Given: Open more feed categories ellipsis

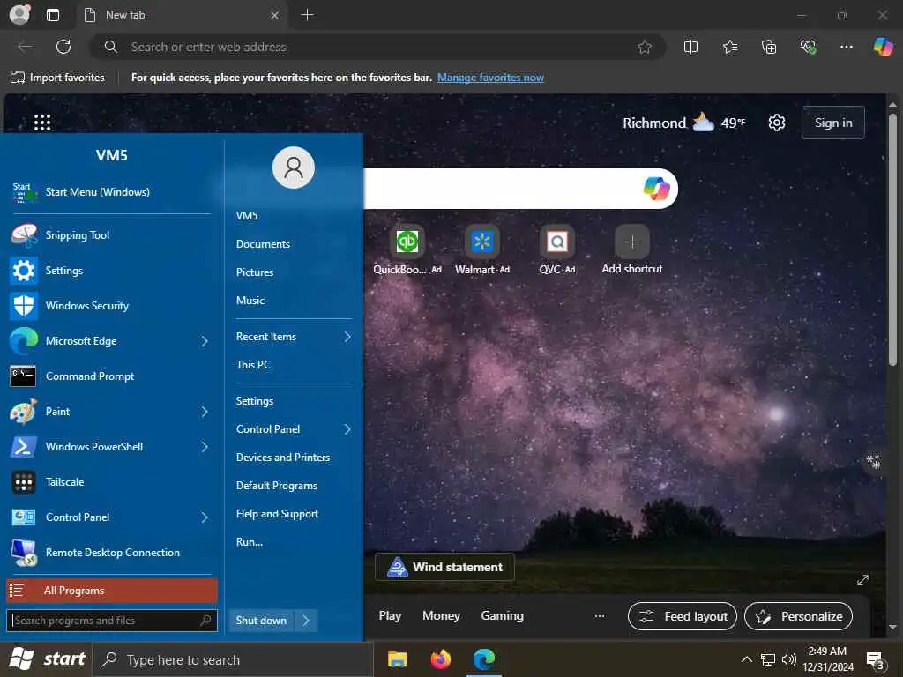Looking at the screenshot, I should [x=600, y=616].
